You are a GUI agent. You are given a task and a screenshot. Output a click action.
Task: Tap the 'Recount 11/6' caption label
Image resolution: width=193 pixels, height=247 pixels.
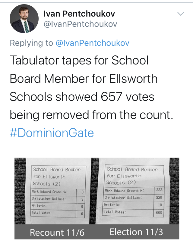click(57, 233)
